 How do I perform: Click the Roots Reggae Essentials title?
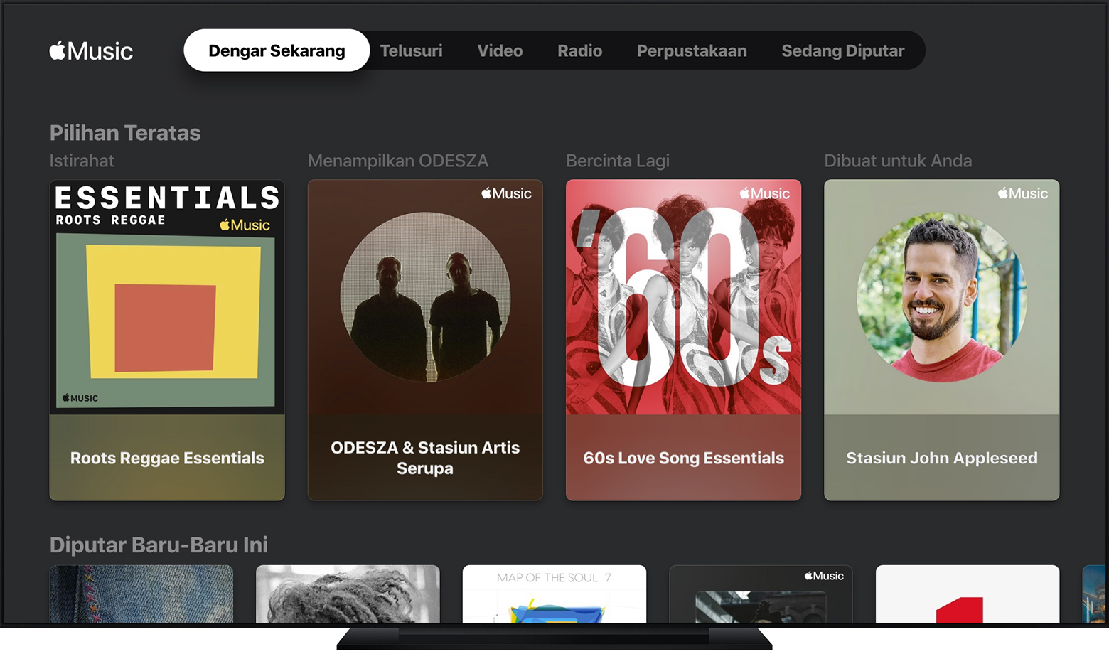pos(167,459)
